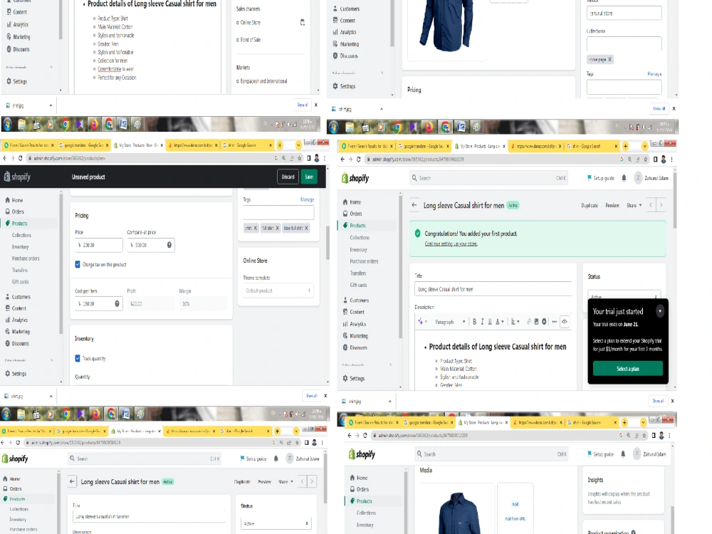Open Customers in Congratulations window sidebar

359,300
